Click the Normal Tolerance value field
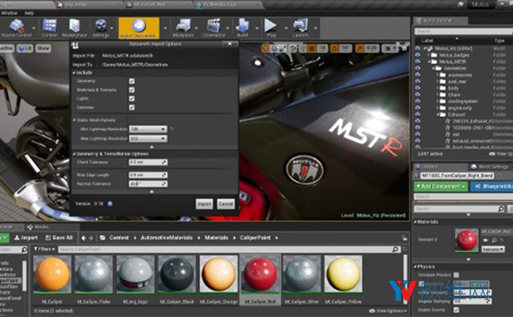Image resolution: width=513 pixels, height=317 pixels. (147, 184)
